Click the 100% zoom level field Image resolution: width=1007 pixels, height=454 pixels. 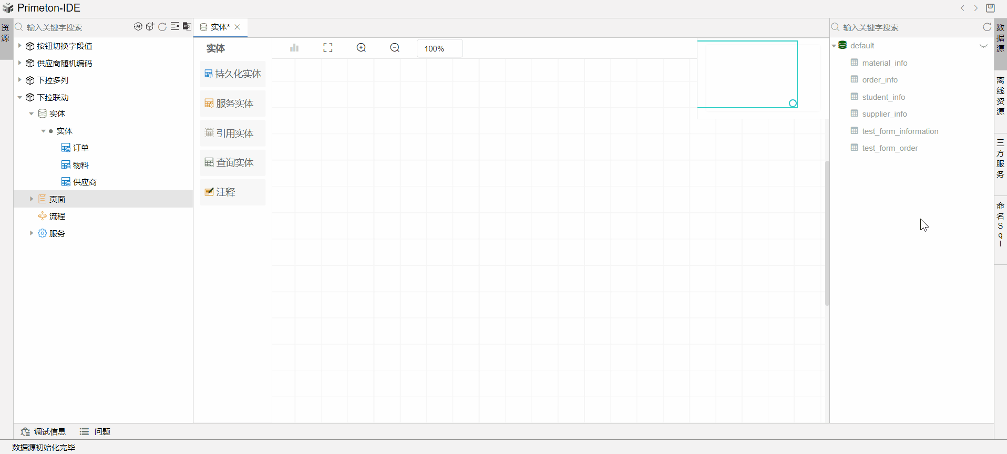click(439, 48)
